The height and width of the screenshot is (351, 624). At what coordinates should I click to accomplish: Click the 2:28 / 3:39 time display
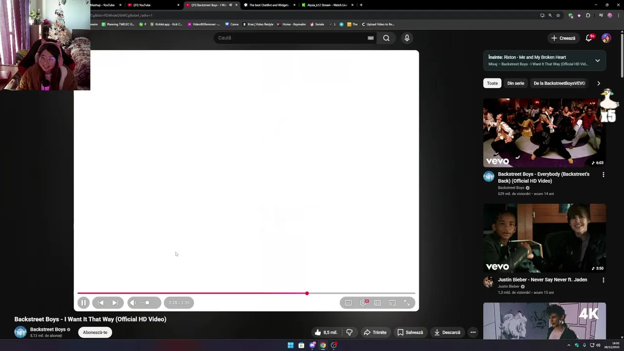(178, 303)
